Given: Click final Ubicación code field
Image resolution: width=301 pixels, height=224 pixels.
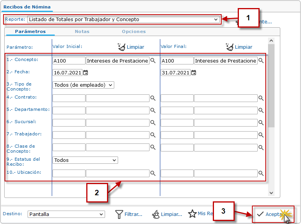Looking at the screenshot, I should (x=177, y=173).
